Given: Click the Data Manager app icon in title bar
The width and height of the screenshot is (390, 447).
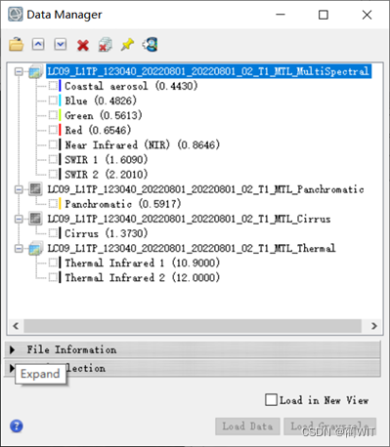Looking at the screenshot, I should tap(16, 15).
